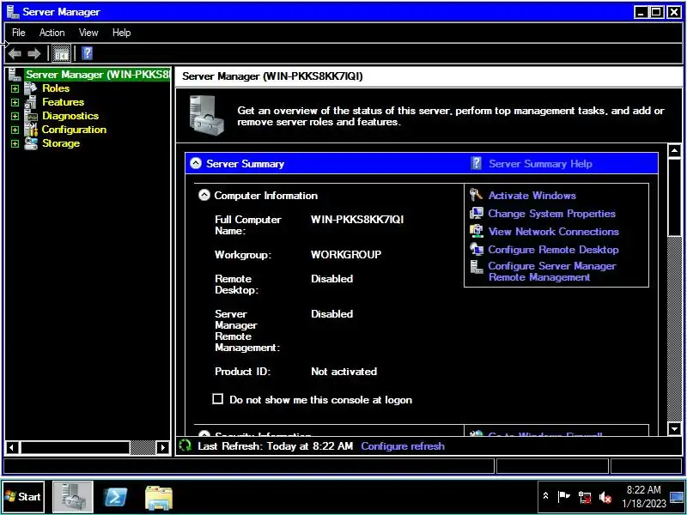Click the vertical scrollbar down arrow
This screenshot has height=515, width=687.
click(x=674, y=428)
